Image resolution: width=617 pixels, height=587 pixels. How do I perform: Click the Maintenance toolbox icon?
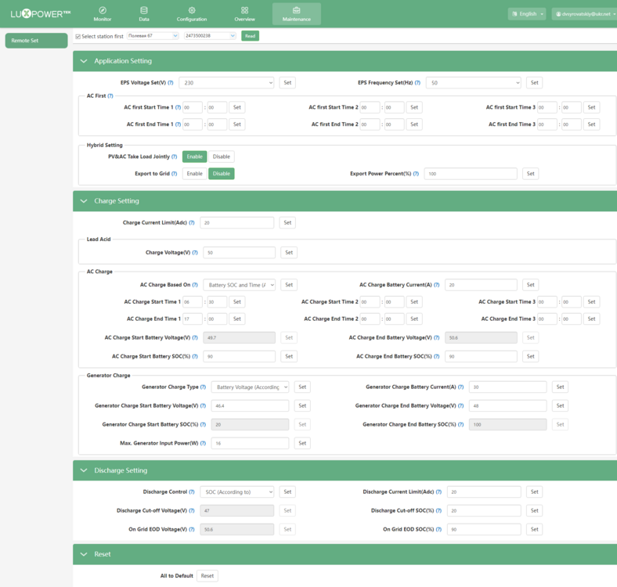point(297,10)
